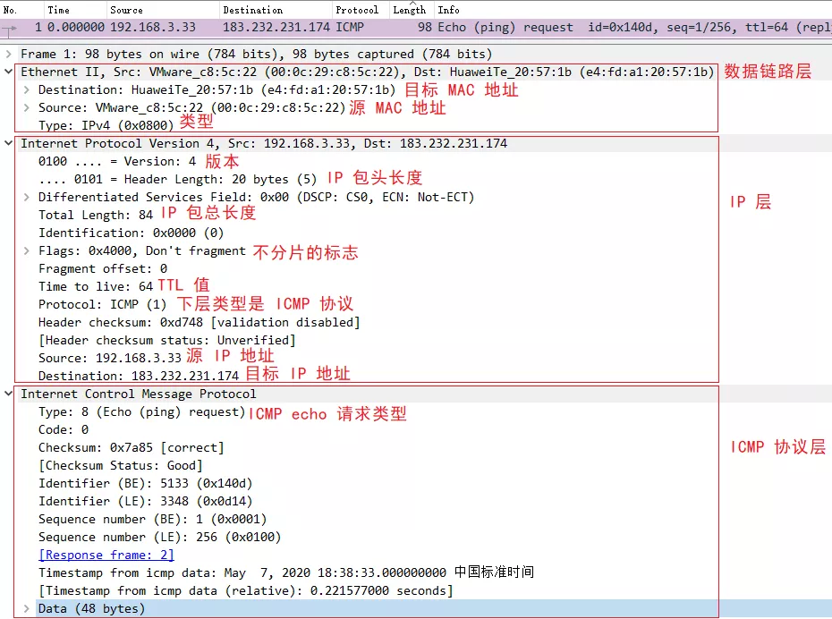This screenshot has width=832, height=619.
Task: Select the 'Type: IPv4 (0x0800)' row
Action: (106, 125)
